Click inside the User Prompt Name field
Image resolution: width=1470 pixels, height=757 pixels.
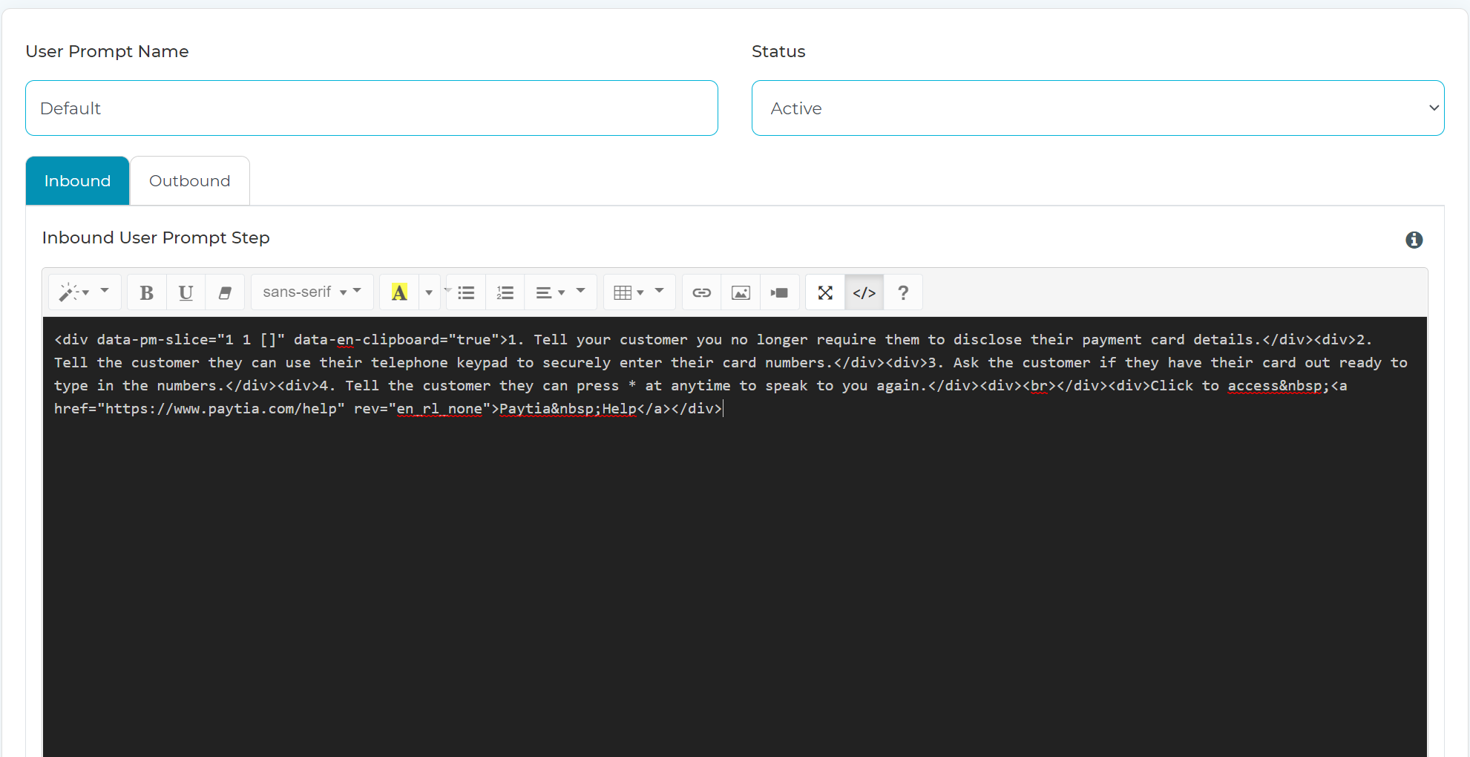[371, 108]
